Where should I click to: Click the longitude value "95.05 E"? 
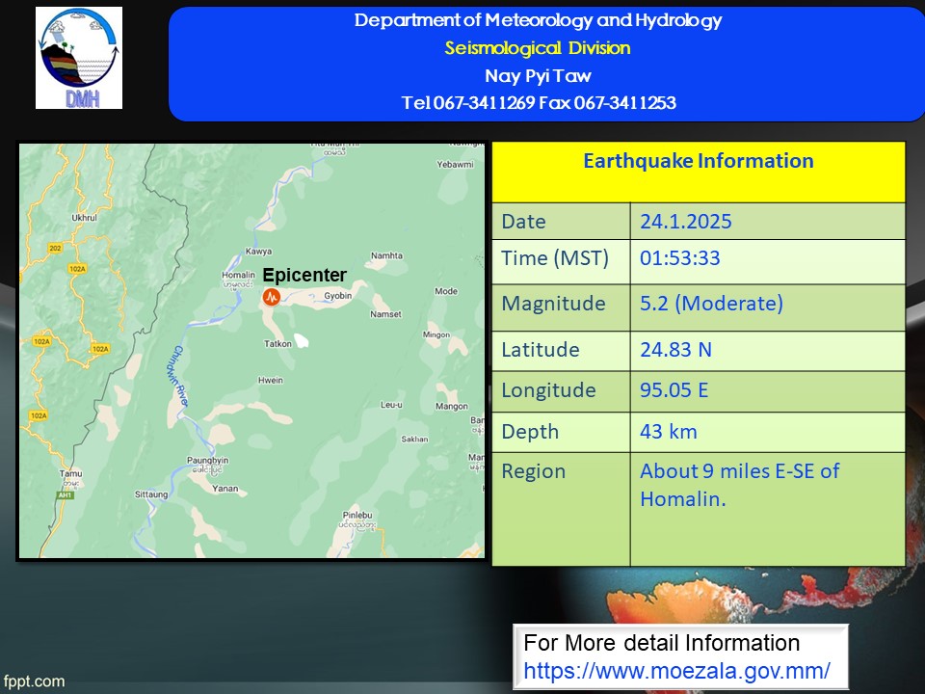pos(674,390)
